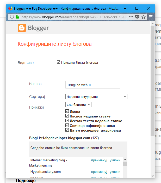
Task: Open page actions three-dot menu
Action: click(131, 17)
